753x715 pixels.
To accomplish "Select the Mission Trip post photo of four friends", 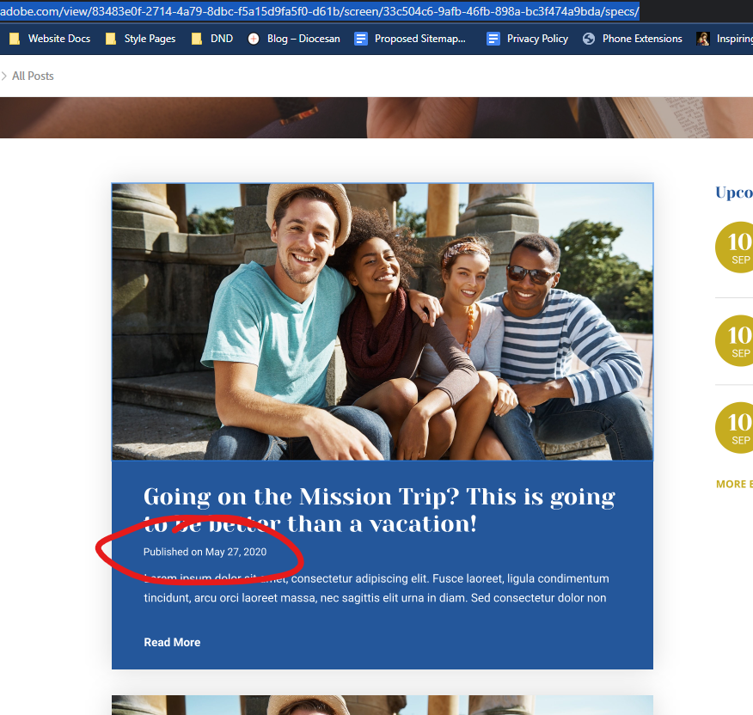I will click(x=382, y=321).
